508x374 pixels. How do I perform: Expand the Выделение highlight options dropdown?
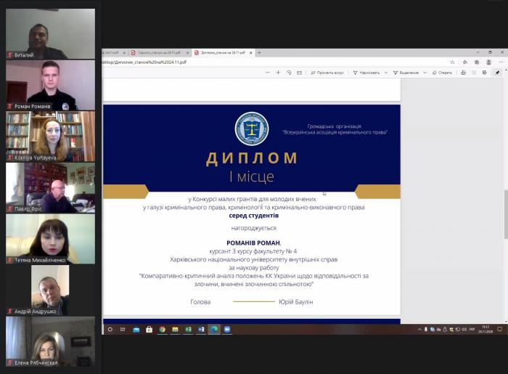tap(425, 73)
